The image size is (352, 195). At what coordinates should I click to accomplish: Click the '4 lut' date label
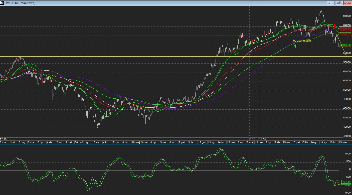point(105,142)
